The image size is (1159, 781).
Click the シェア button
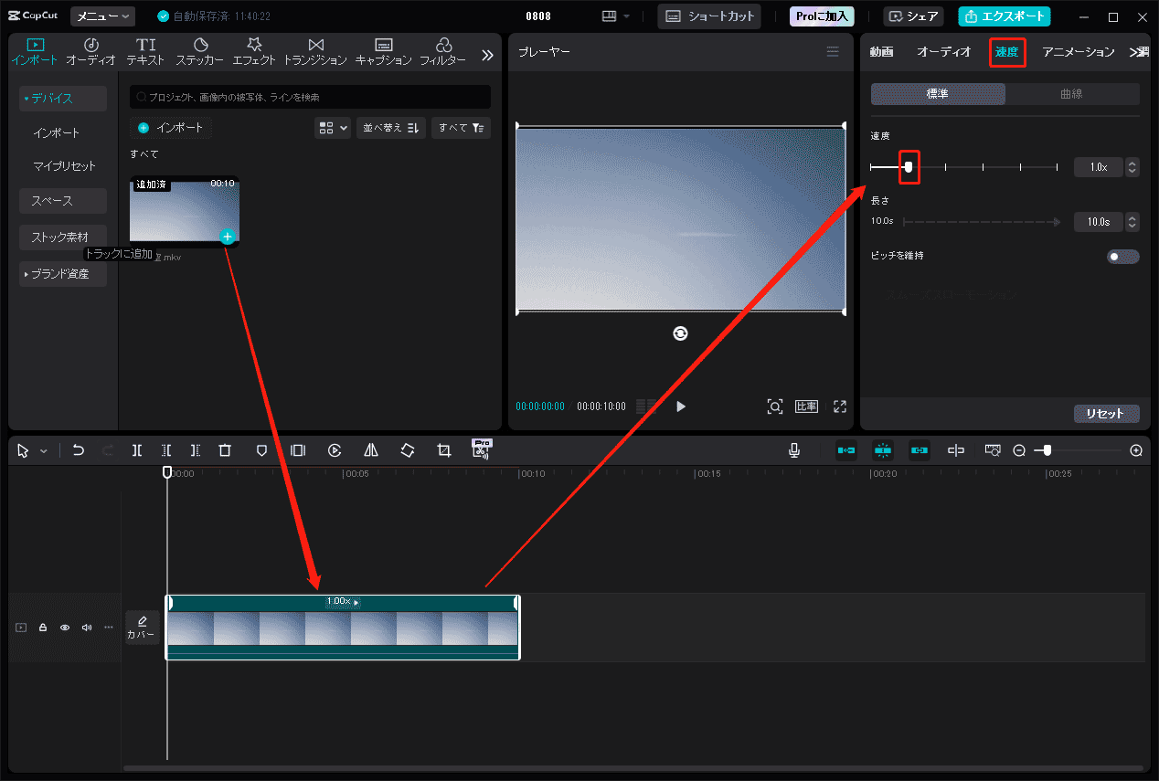click(x=914, y=16)
